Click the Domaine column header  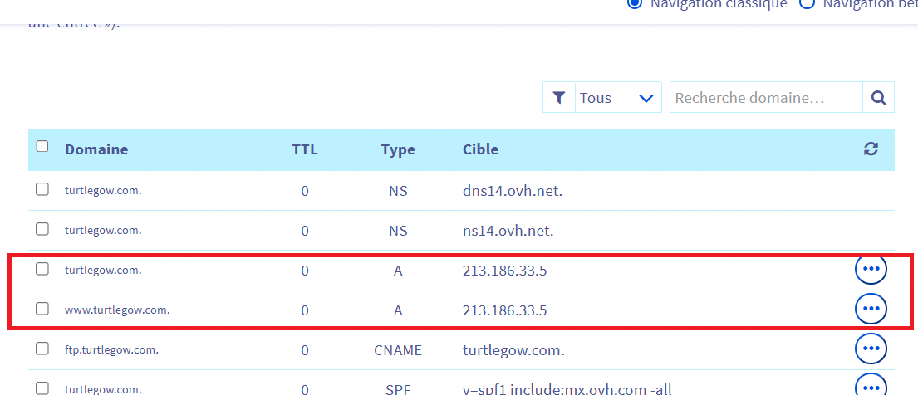(96, 150)
